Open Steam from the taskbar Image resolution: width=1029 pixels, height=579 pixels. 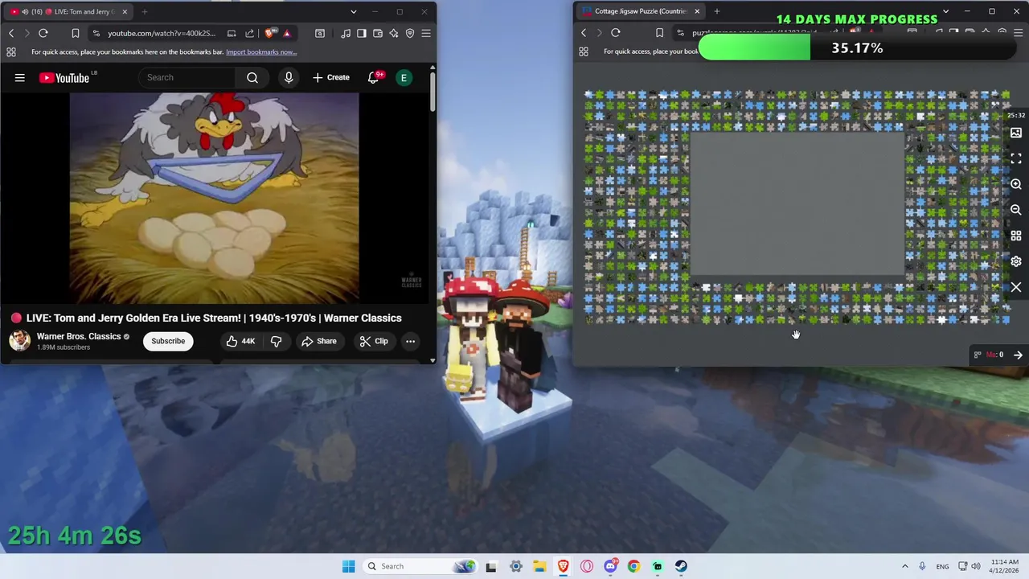(681, 566)
